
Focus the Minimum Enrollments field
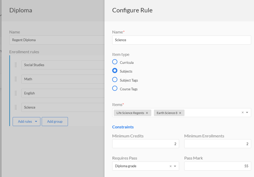coord(217,144)
